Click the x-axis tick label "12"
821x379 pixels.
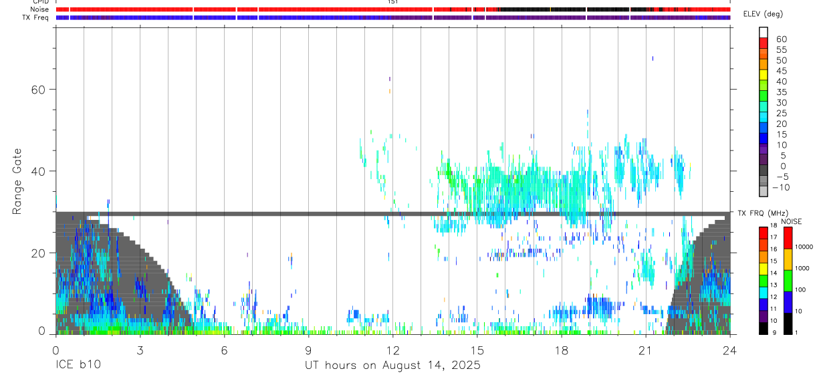[x=393, y=349]
